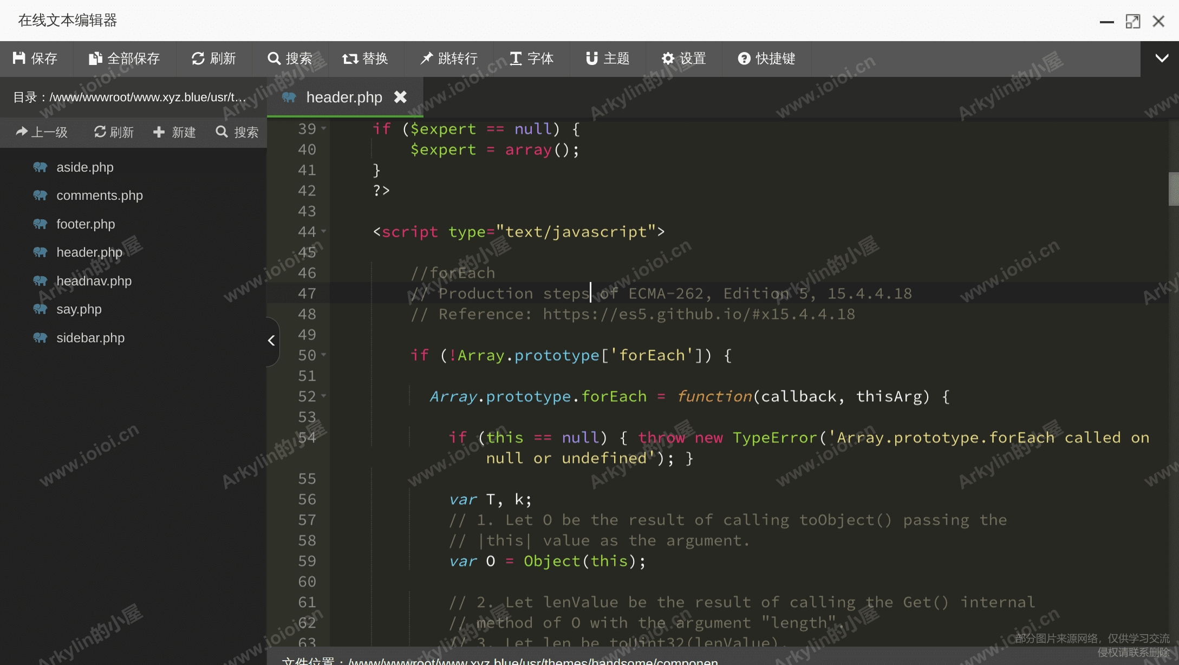Click the vertical scrollbar thumb

(1174, 188)
